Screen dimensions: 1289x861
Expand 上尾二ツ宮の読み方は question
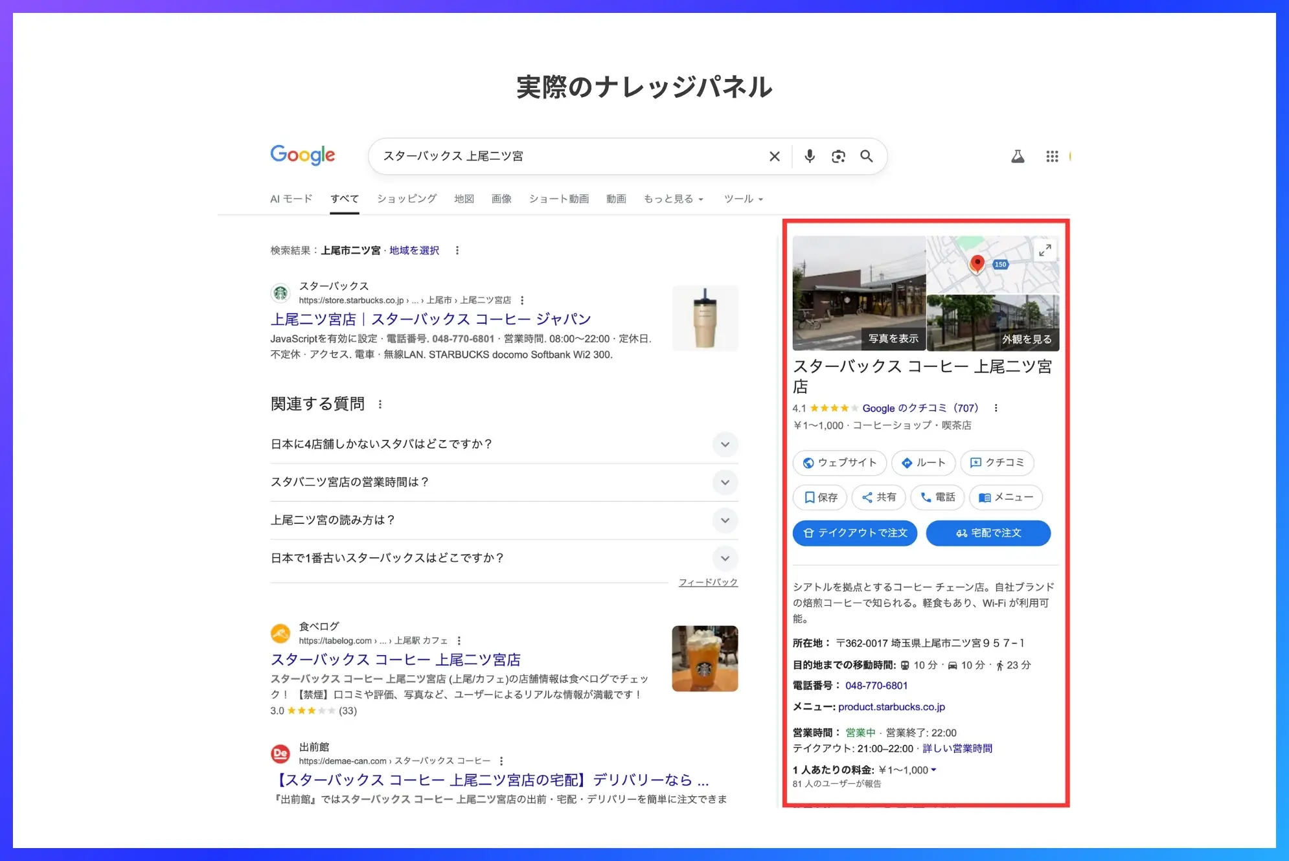pyautogui.click(x=725, y=520)
